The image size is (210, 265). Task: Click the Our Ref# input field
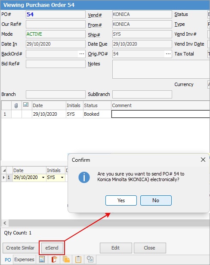56,24
